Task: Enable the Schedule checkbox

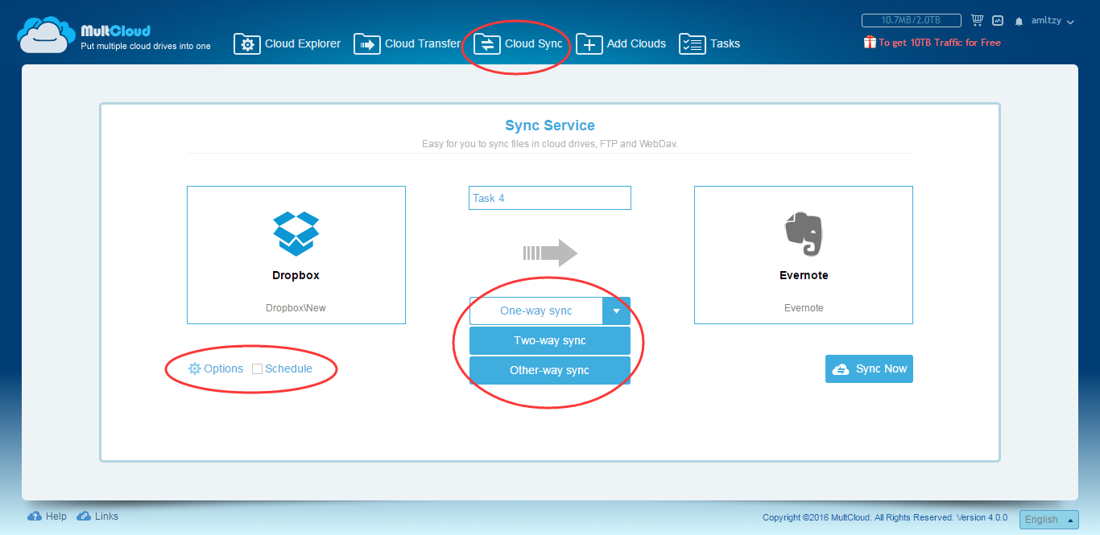Action: click(x=258, y=368)
